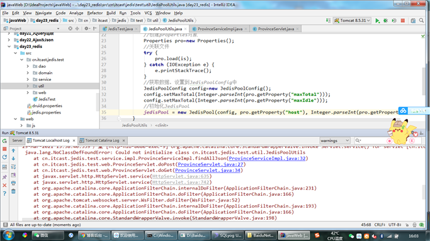Switch to JedisTest.java editor tab

pos(120,29)
